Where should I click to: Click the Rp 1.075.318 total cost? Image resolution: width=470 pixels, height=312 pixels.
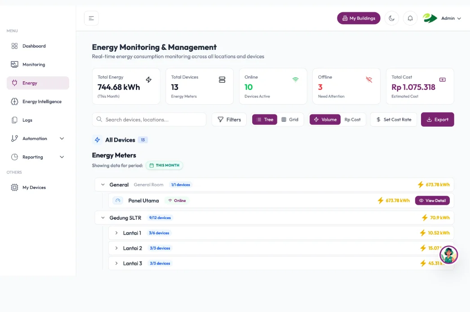click(x=413, y=87)
